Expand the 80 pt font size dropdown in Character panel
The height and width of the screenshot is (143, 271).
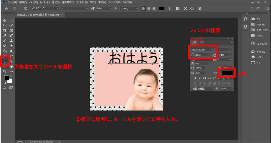pyautogui.click(x=210, y=55)
